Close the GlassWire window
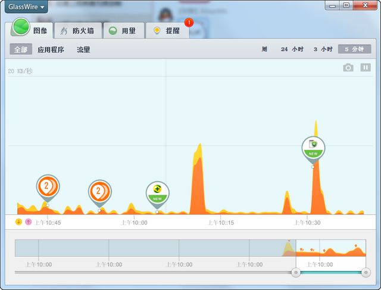Image resolution: width=381 pixels, height=290 pixels. click(x=365, y=5)
